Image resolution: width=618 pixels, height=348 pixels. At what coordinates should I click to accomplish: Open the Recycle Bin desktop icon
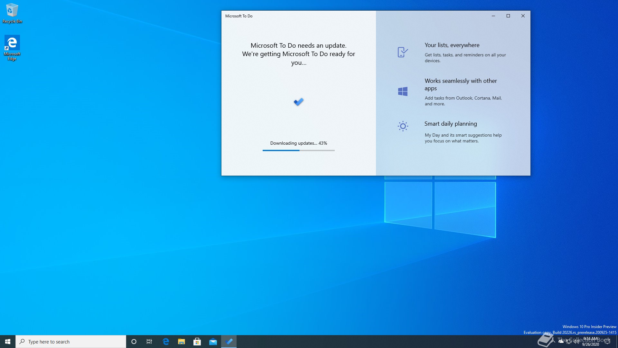pyautogui.click(x=12, y=14)
